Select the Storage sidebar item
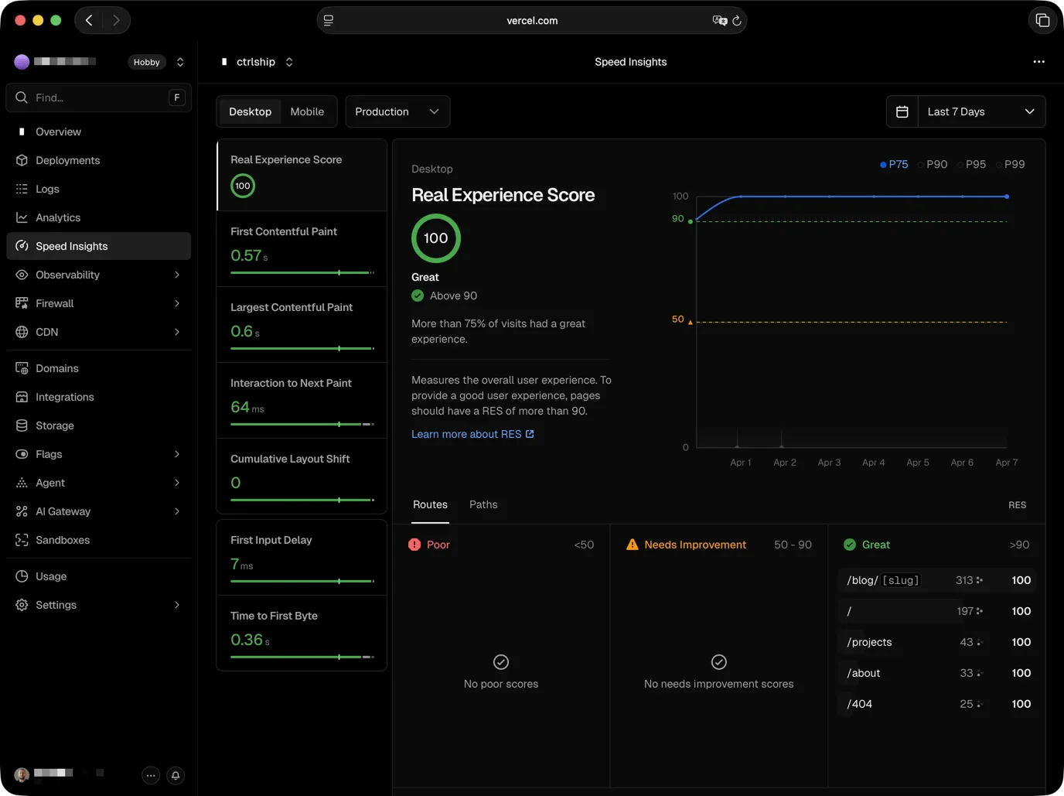Image resolution: width=1064 pixels, height=796 pixels. point(55,425)
